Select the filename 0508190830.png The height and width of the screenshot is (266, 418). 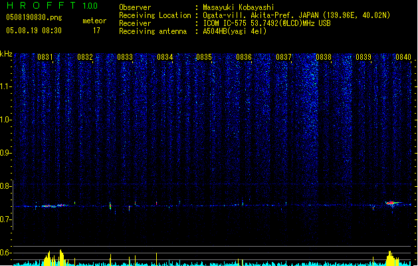(34, 17)
